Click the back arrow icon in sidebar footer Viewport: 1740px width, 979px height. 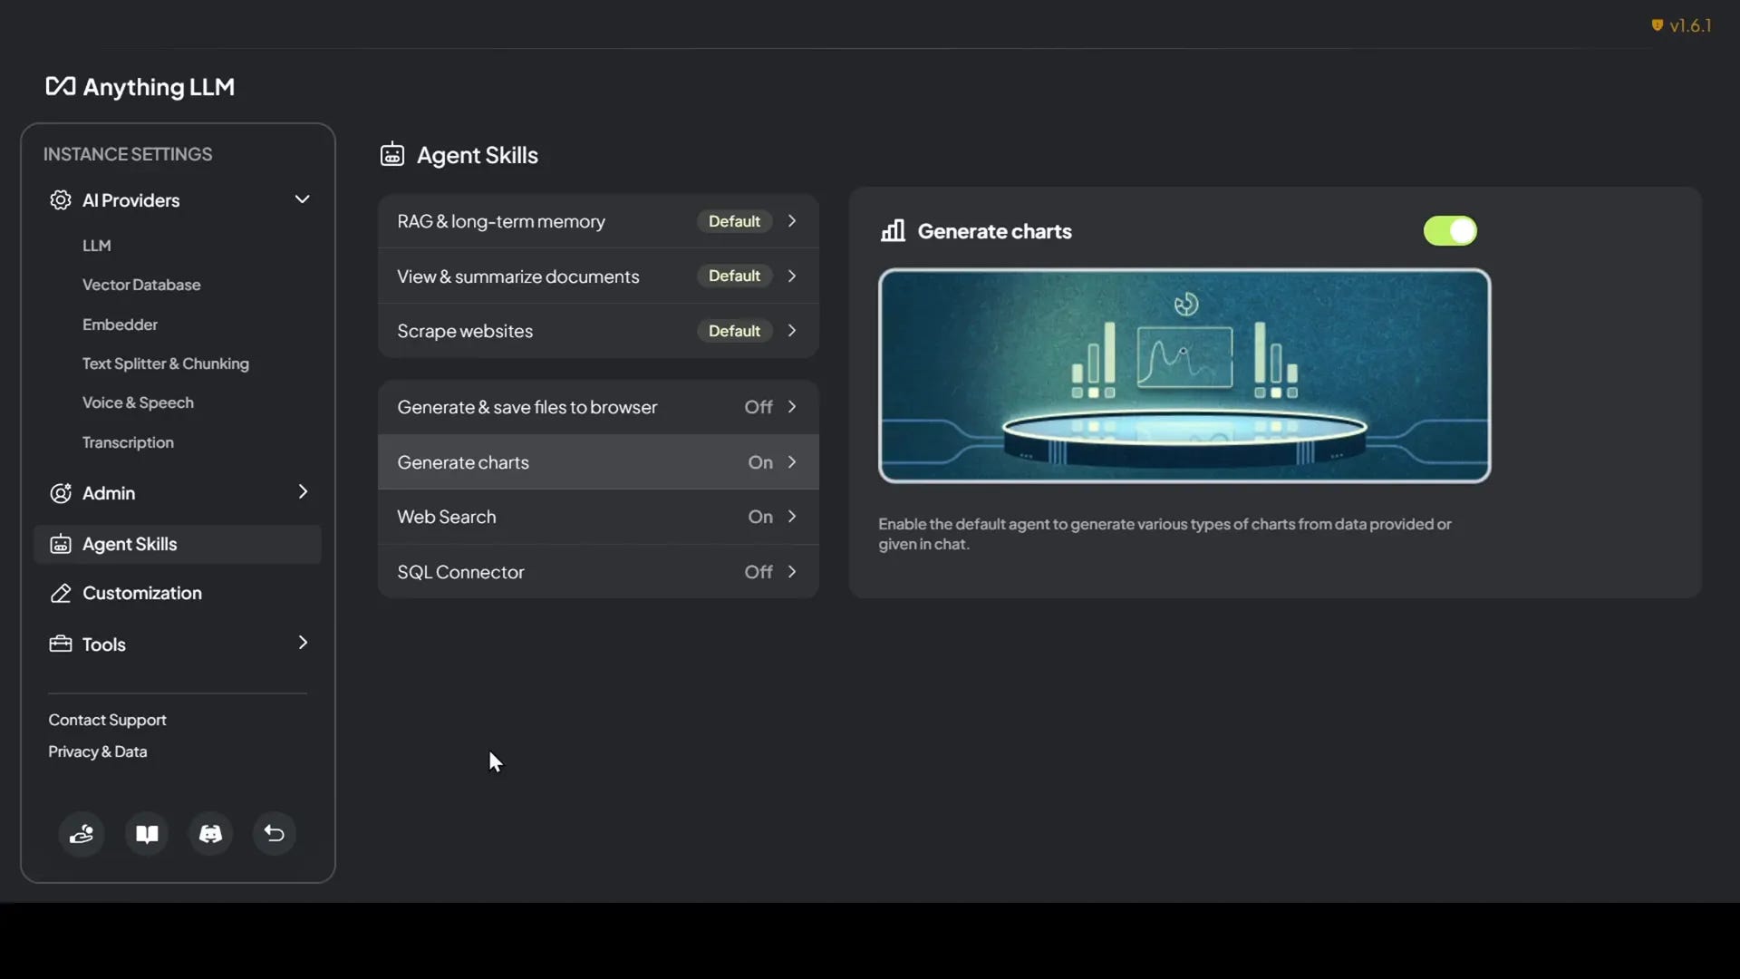pos(275,834)
